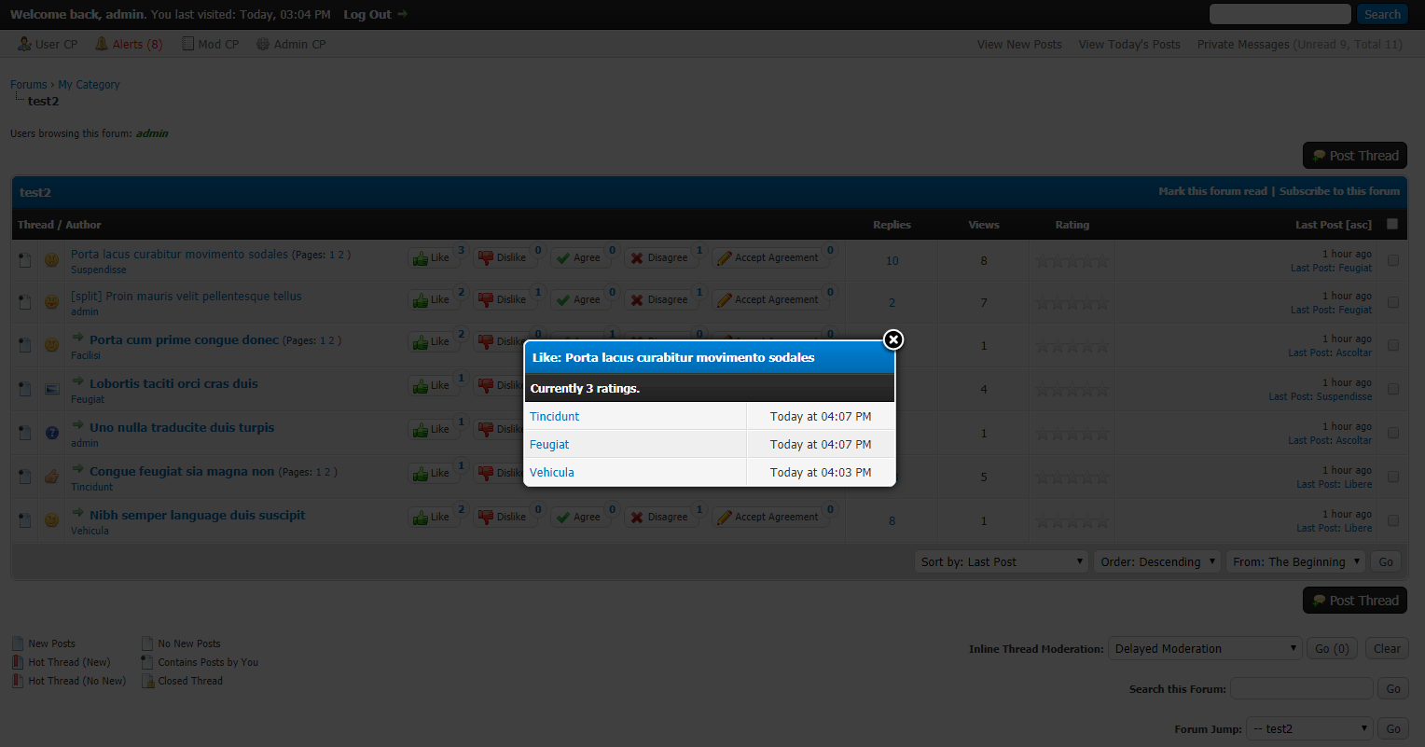Open the Sort by: Last Post dropdown
The image size is (1425, 747).
1002,561
